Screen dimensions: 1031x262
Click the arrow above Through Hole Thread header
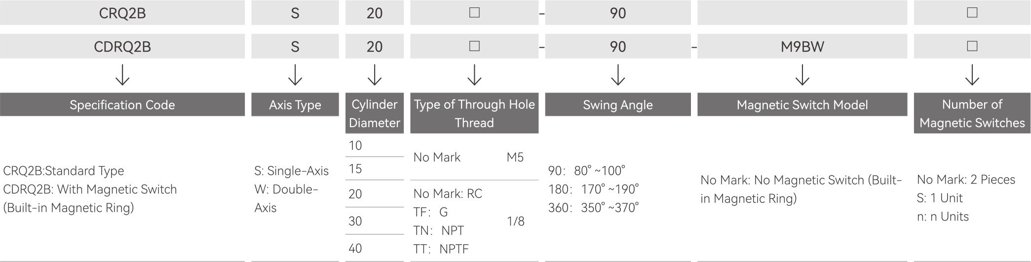474,75
